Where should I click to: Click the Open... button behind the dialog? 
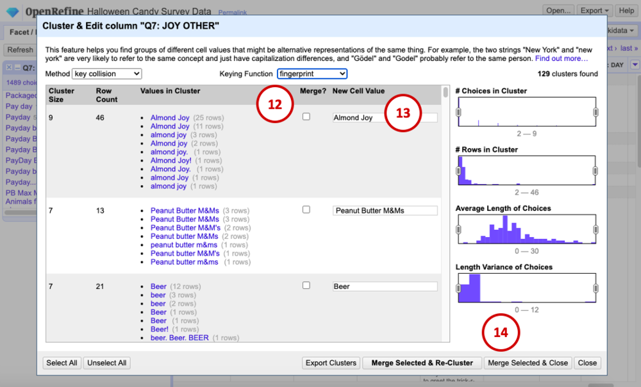pos(558,11)
